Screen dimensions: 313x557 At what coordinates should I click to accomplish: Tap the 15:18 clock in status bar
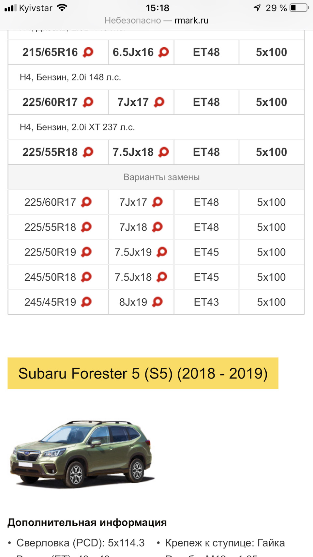(157, 8)
